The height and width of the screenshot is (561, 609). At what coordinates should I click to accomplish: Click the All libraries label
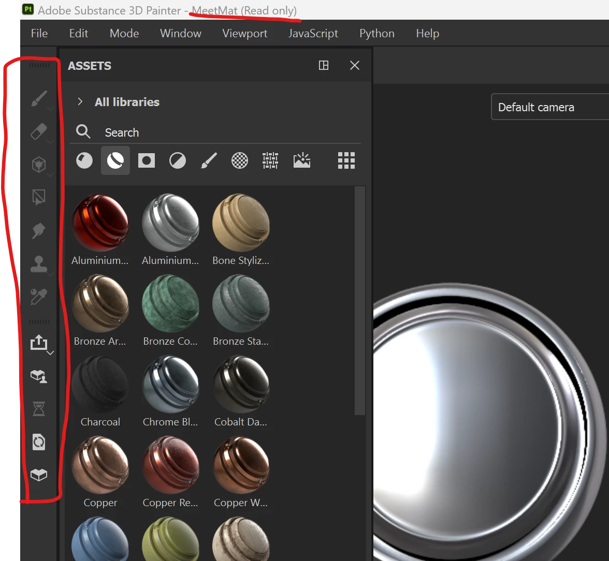[127, 102]
